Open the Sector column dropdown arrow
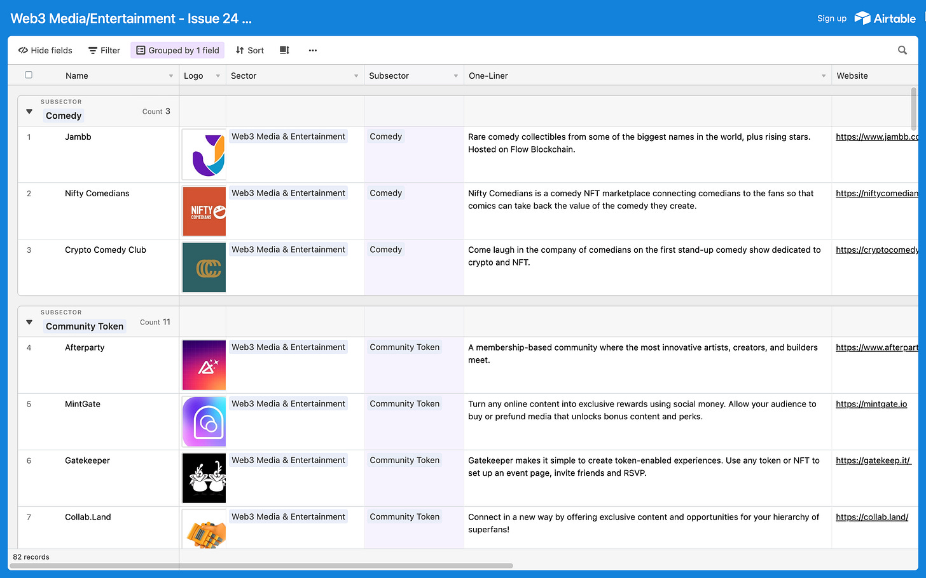This screenshot has width=926, height=578. [356, 76]
